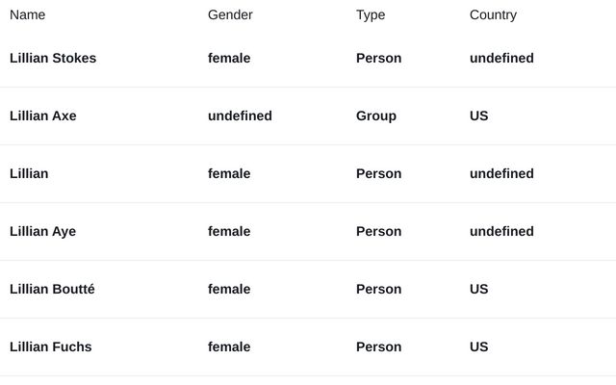Click the Country column header
This screenshot has height=385, width=616.
point(493,15)
